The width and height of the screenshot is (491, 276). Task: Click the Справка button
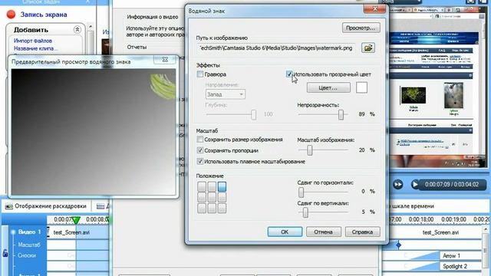(x=362, y=232)
